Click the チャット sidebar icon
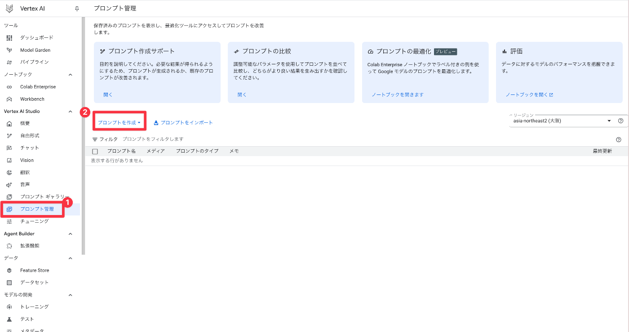Viewport: 629px width, 332px height. [9, 148]
